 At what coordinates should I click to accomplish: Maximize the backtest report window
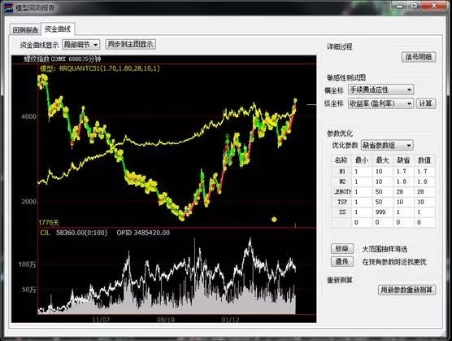coord(414,6)
